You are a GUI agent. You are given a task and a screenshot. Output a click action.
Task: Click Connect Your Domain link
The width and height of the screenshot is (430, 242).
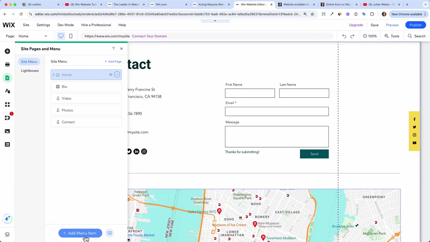149,36
